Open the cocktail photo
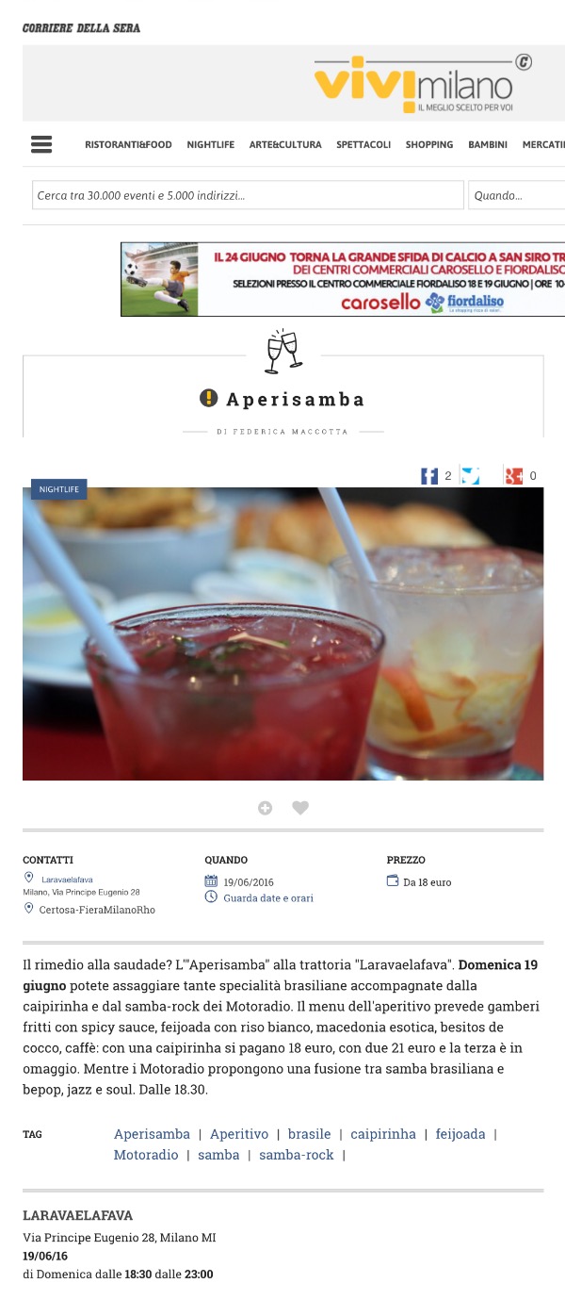This screenshot has height=1316, width=565. [x=282, y=633]
